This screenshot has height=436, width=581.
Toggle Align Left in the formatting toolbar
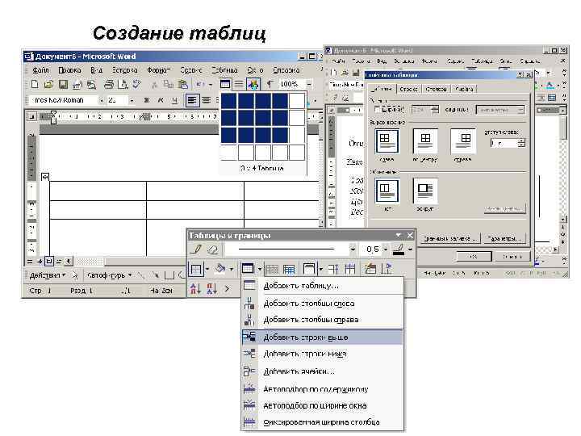tap(192, 100)
